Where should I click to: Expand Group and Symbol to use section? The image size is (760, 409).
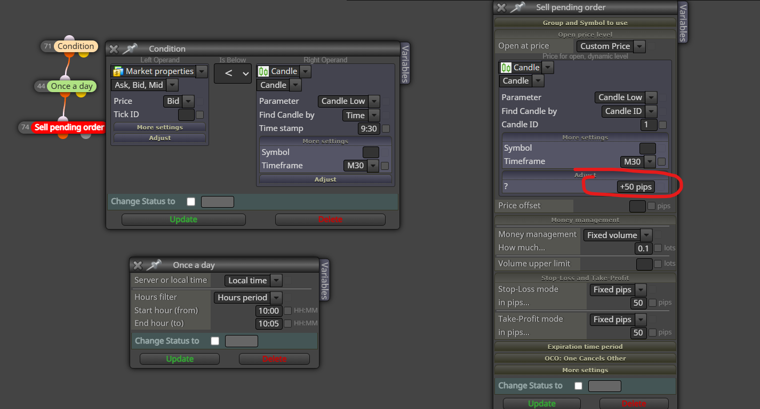click(585, 23)
